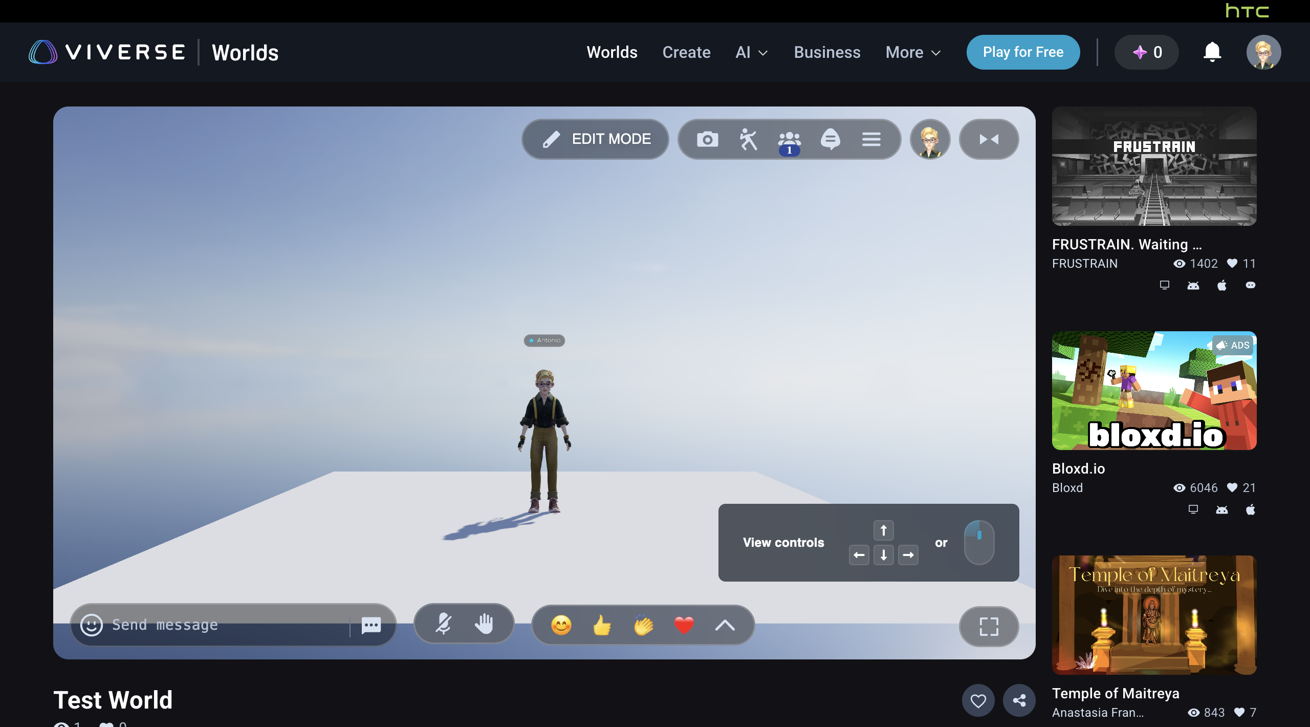Send the red heart reaction
1310x727 pixels.
tap(684, 625)
